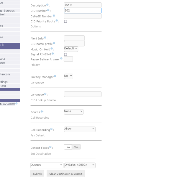Open the Privacy Manager dropdown
Screen dimensions: 177x177
(68, 76)
